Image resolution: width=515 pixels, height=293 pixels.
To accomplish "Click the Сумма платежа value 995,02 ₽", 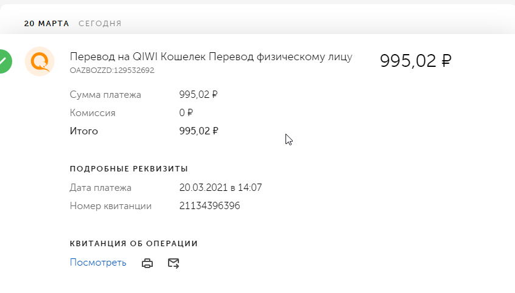I will (198, 94).
